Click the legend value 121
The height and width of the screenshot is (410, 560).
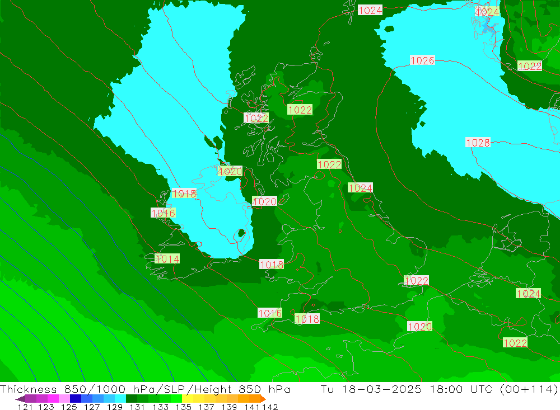[25, 407]
